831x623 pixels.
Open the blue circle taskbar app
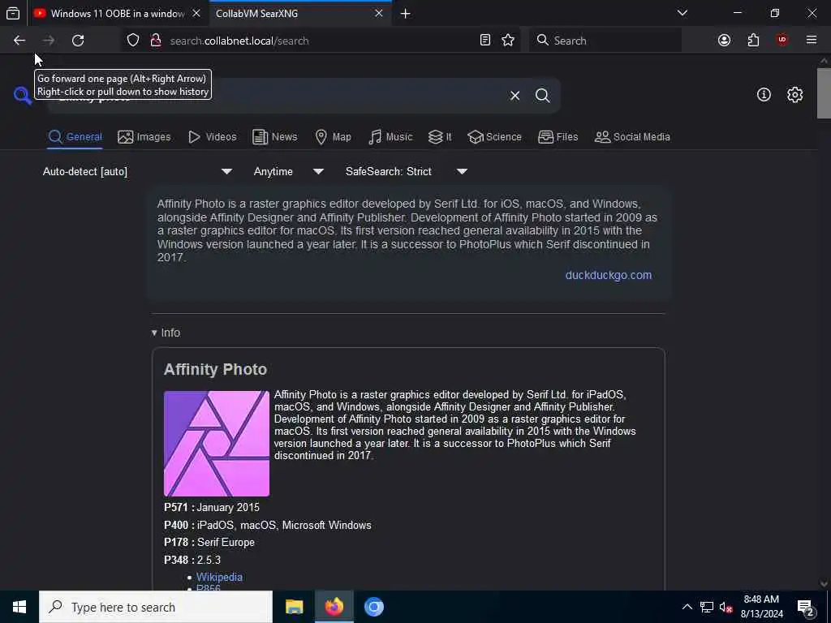(373, 607)
